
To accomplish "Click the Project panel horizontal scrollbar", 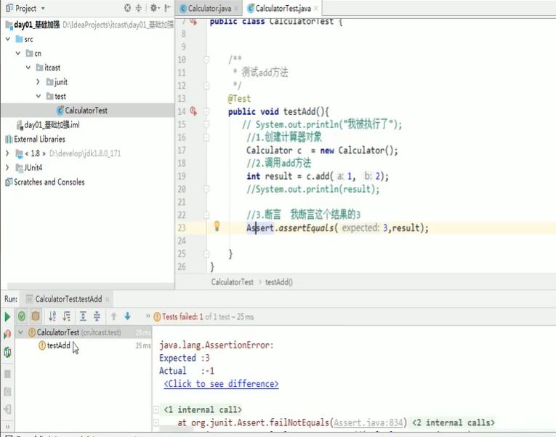I will (x=90, y=286).
